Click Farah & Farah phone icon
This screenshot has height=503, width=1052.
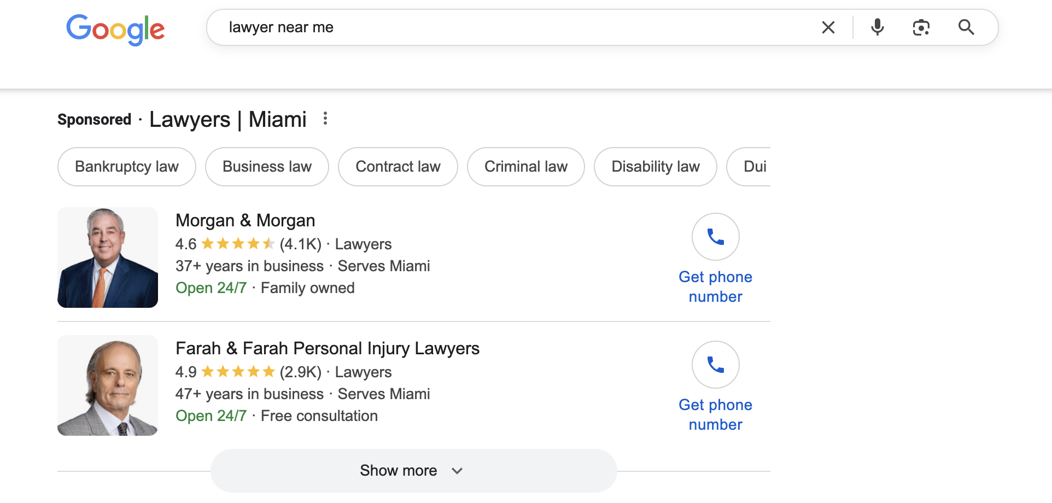716,365
